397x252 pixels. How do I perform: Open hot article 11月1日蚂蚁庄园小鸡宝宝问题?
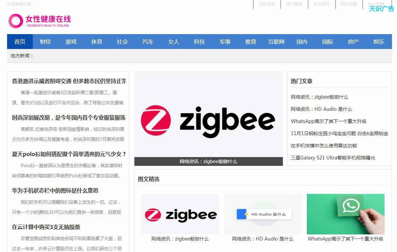point(339,133)
